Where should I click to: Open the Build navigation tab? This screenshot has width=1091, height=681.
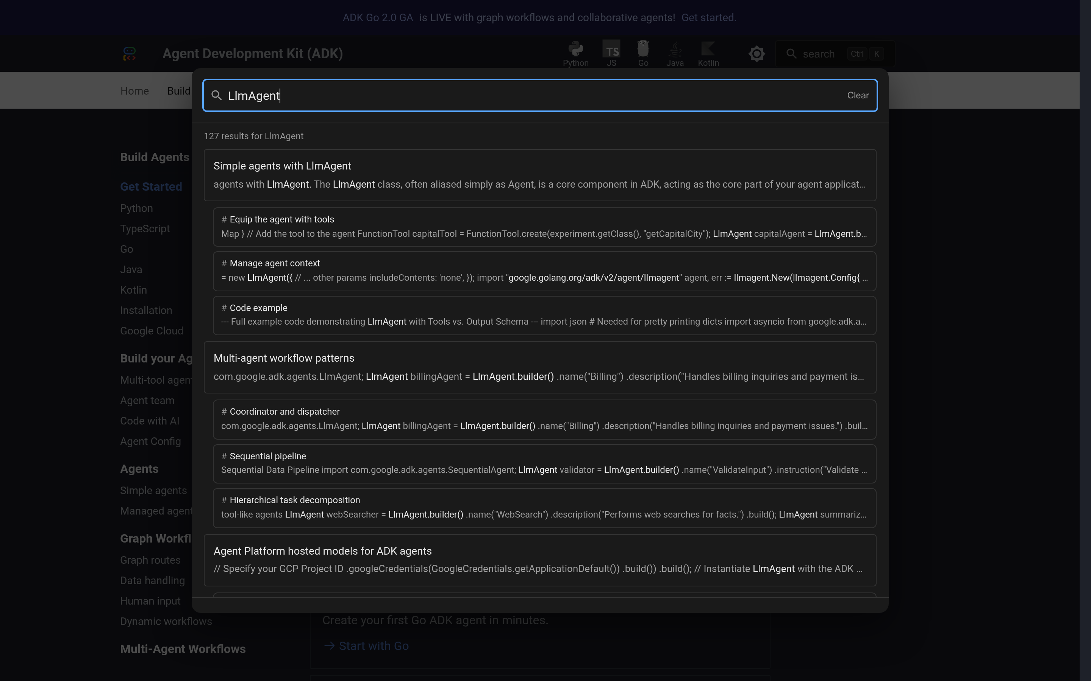tap(178, 91)
